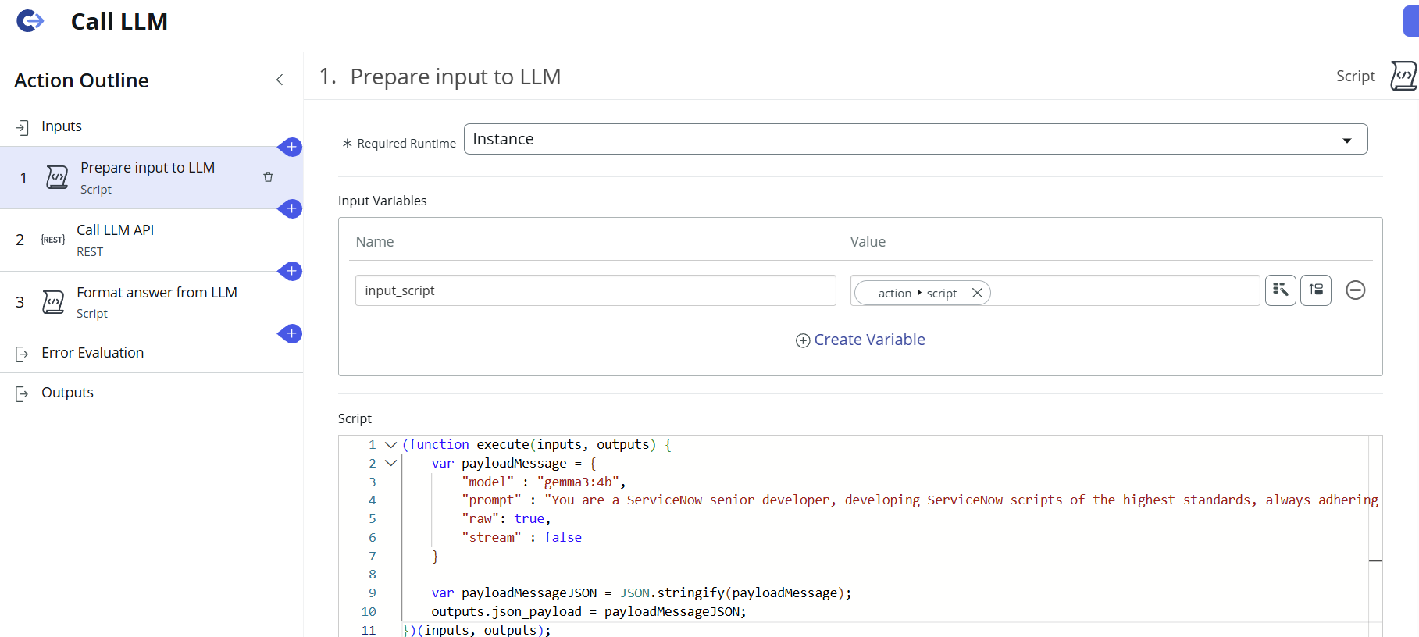Screen dimensions: 1419x637
Task: Click the Error Evaluation icon
Action: coord(22,354)
